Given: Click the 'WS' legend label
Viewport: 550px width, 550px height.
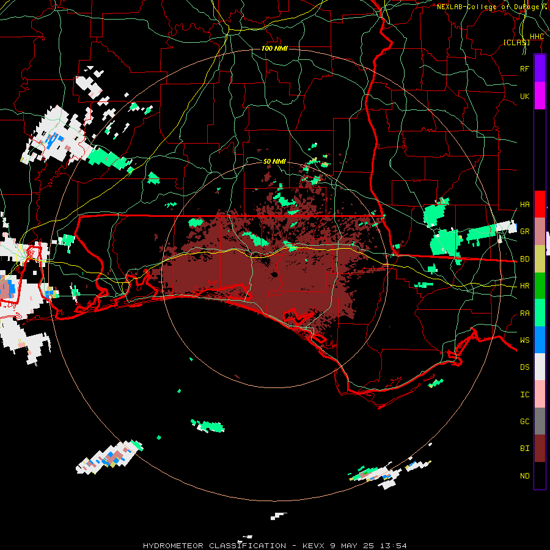Looking at the screenshot, I should point(524,340).
